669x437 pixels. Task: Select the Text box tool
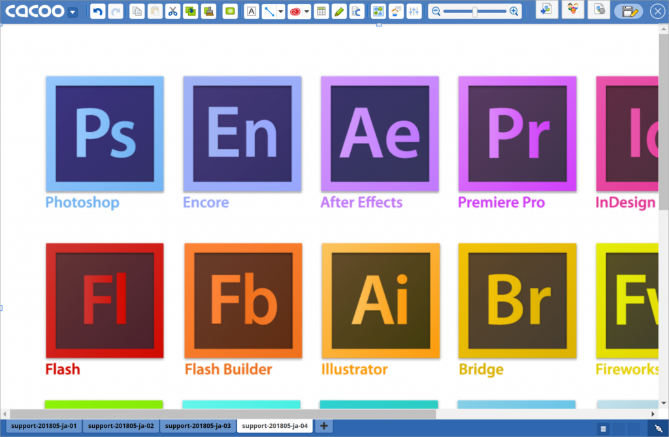(x=252, y=11)
